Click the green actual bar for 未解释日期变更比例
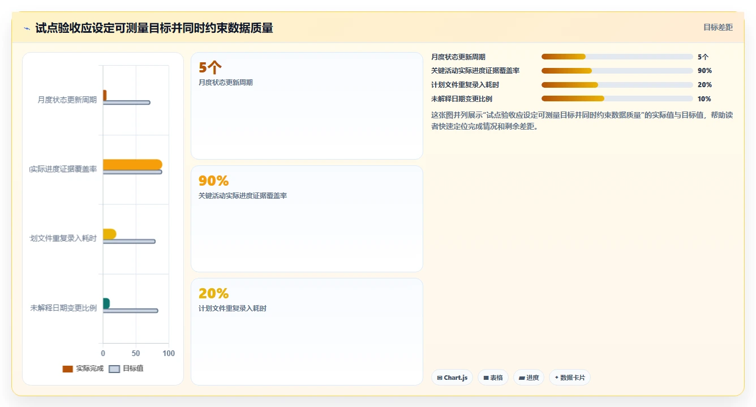Viewport: 756px width, 407px height. tap(106, 303)
